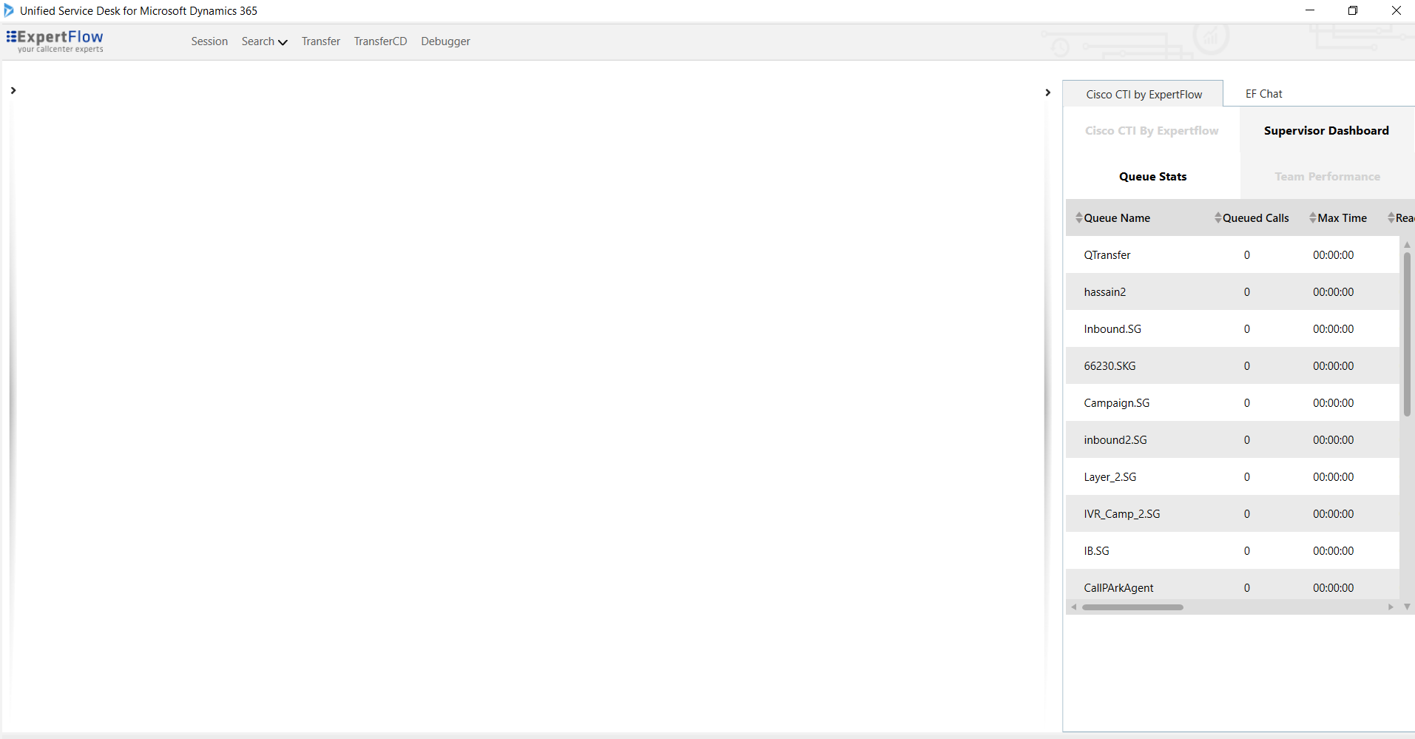Image resolution: width=1415 pixels, height=739 pixels.
Task: Click the TransferCD button
Action: (380, 41)
